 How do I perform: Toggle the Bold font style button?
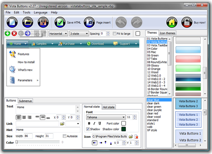(89, 124)
